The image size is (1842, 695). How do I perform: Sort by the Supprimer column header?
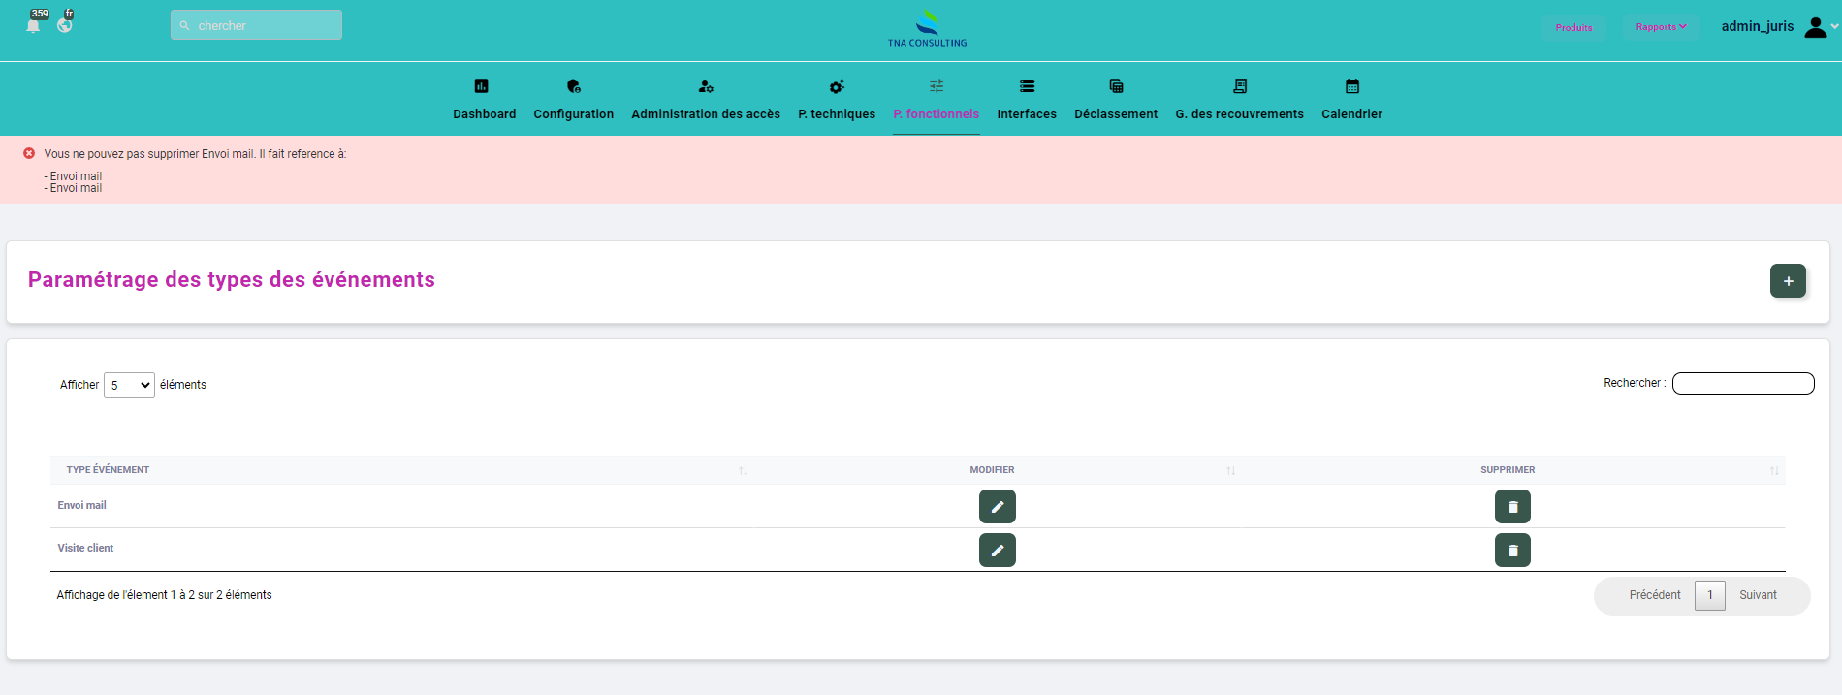click(1507, 470)
